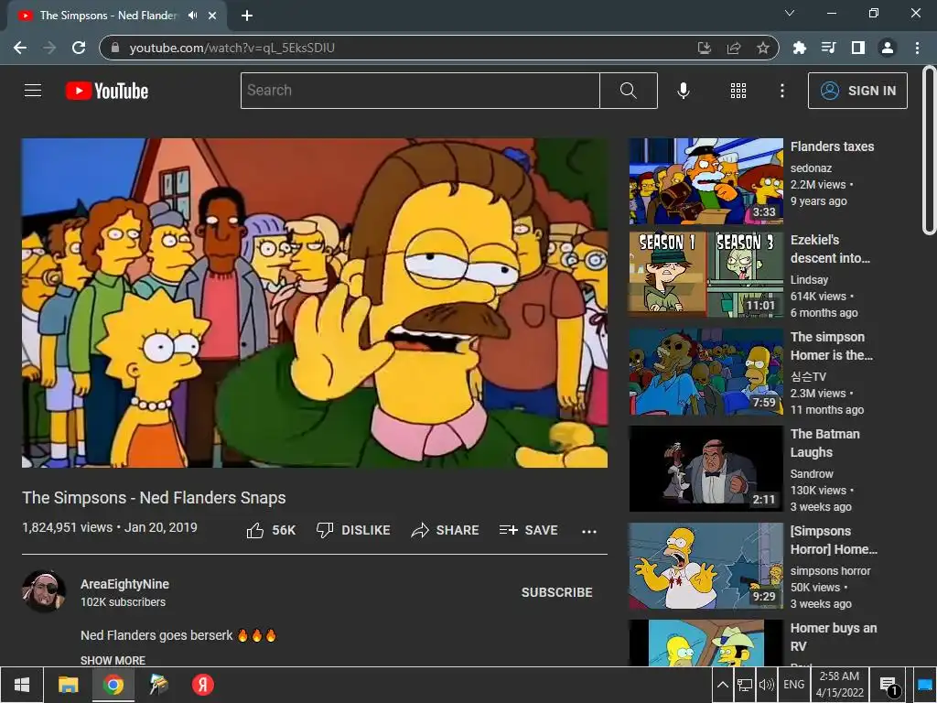View site info via the lock icon
The image size is (937, 703).
coord(116,48)
